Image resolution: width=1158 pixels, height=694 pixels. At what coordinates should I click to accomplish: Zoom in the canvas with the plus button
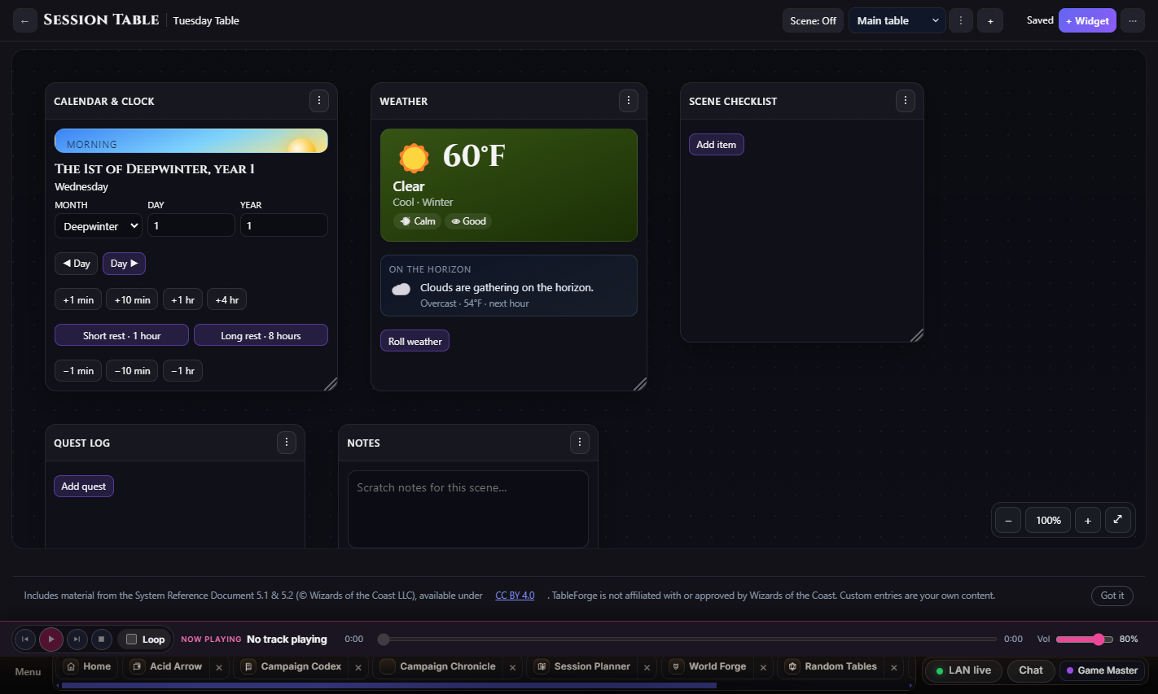(1088, 521)
